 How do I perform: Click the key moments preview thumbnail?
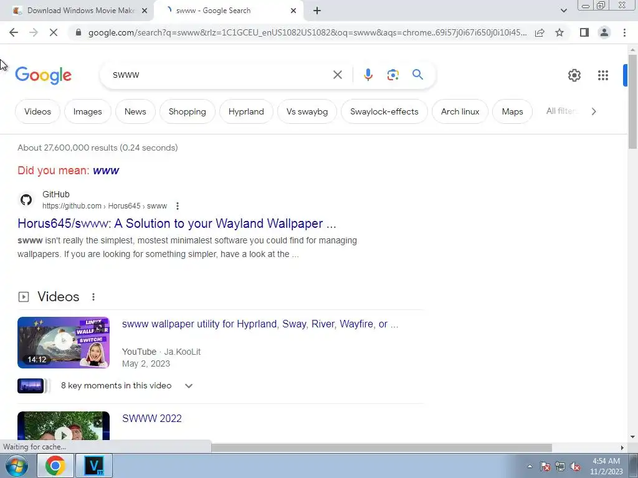click(x=31, y=386)
